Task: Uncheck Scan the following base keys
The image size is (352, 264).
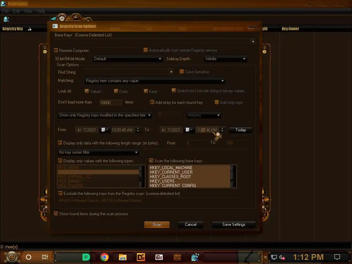Action: tap(151, 161)
